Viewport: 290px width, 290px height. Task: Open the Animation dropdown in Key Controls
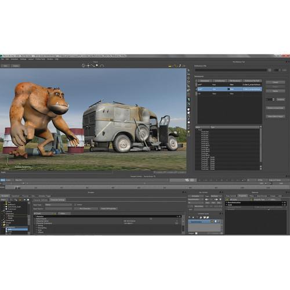[195, 196]
